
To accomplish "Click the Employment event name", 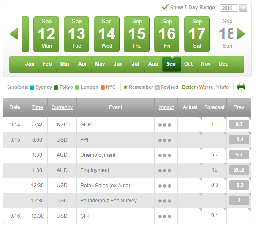I will (x=95, y=170).
